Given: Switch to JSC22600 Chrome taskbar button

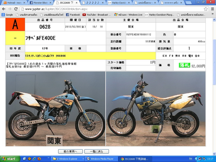Looking at the screenshot, I should coord(136,159).
